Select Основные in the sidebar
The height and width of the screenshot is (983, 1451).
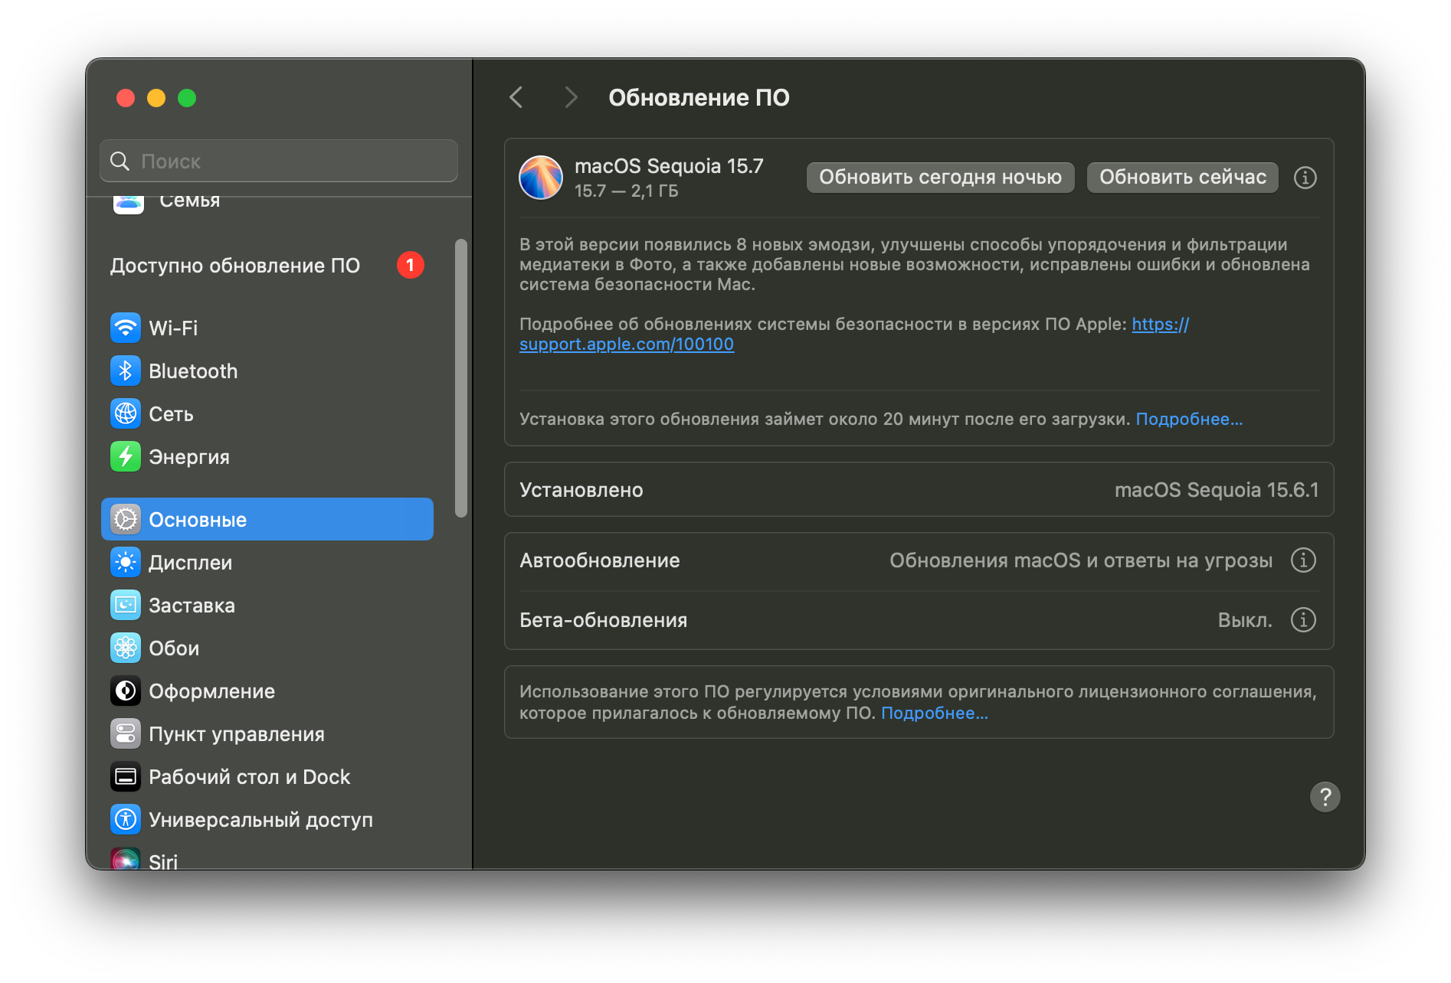[267, 519]
